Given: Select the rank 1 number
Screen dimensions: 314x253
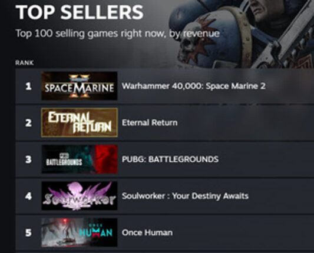Looking at the screenshot, I should [x=28, y=86].
